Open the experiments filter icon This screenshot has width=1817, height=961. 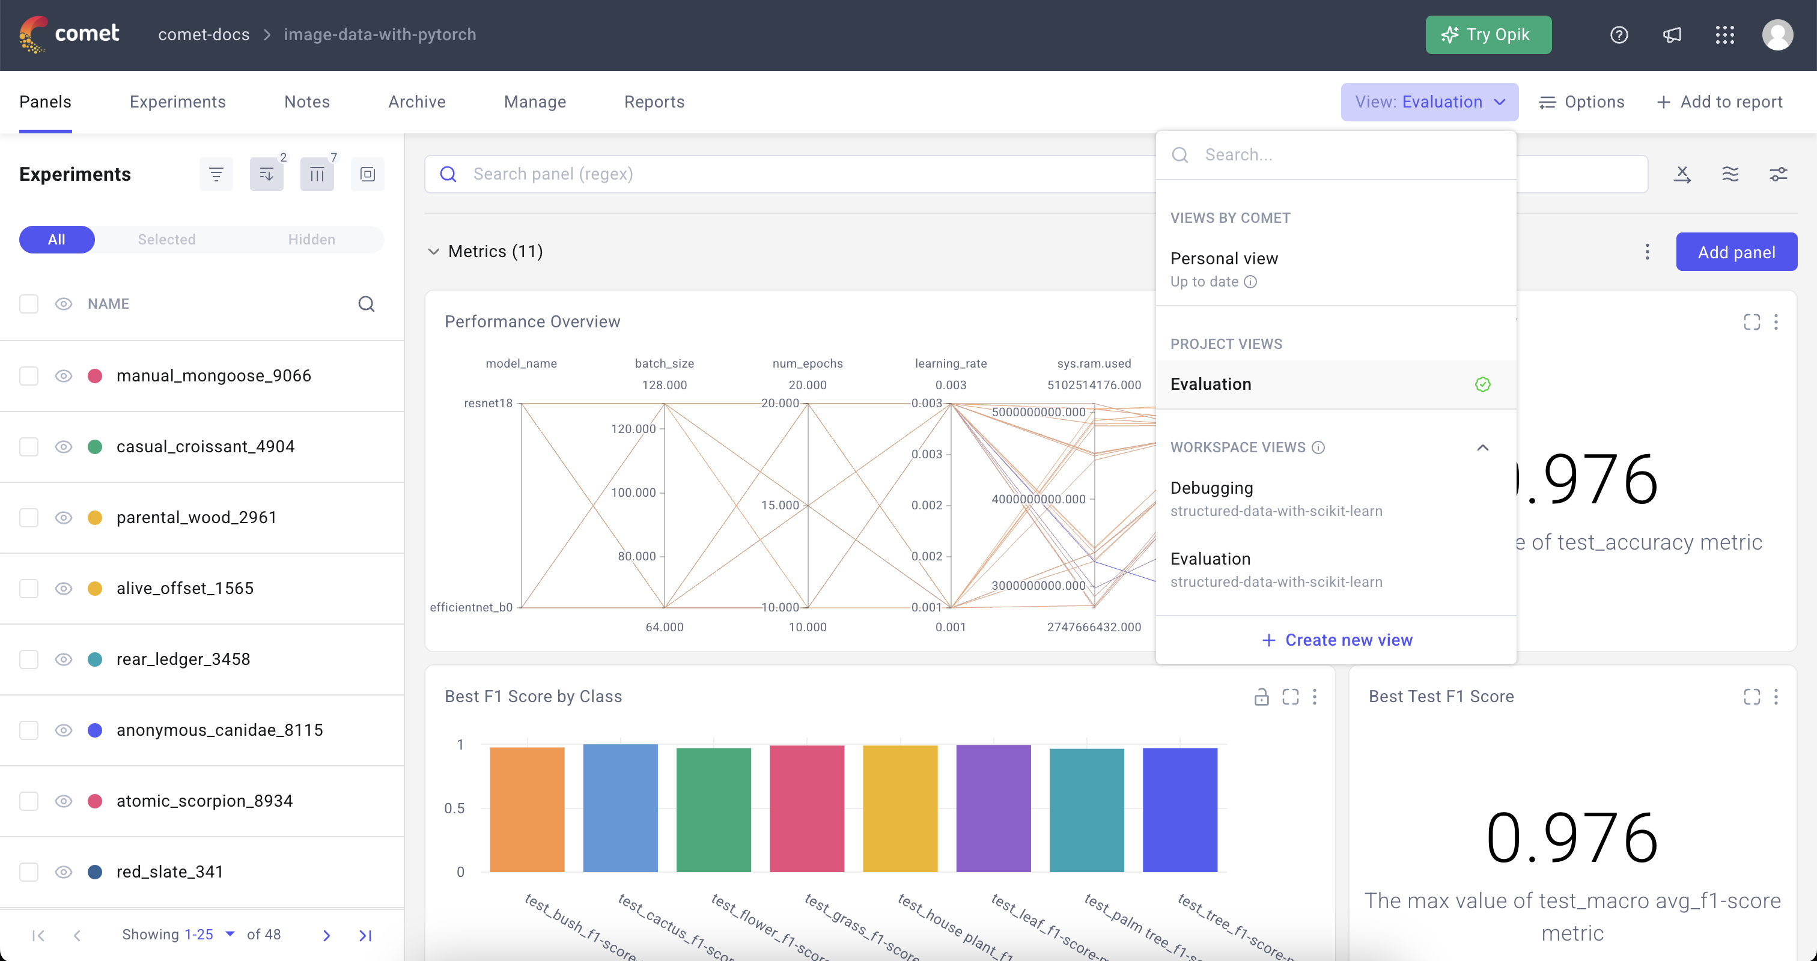(216, 174)
